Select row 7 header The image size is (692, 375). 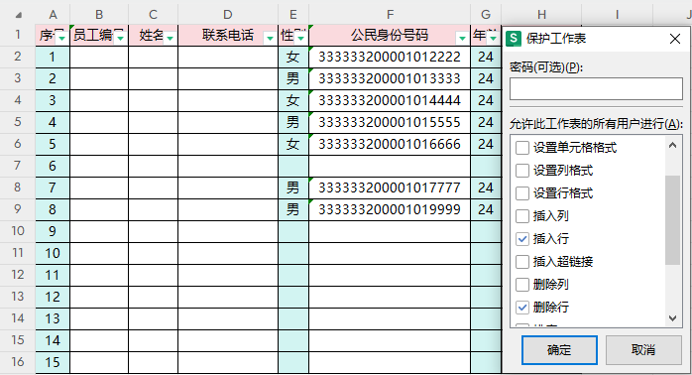pyautogui.click(x=18, y=166)
